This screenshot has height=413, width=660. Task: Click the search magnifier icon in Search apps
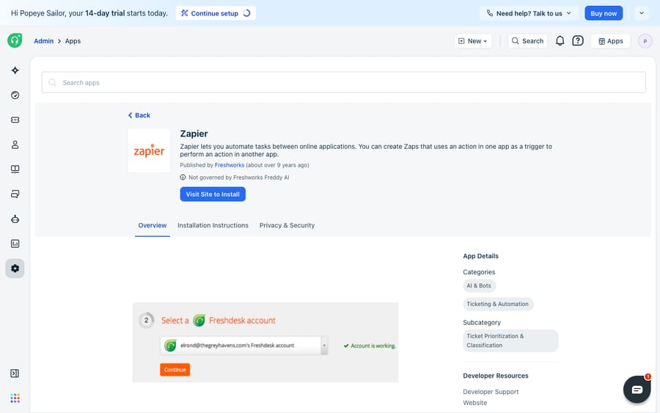pyautogui.click(x=53, y=82)
